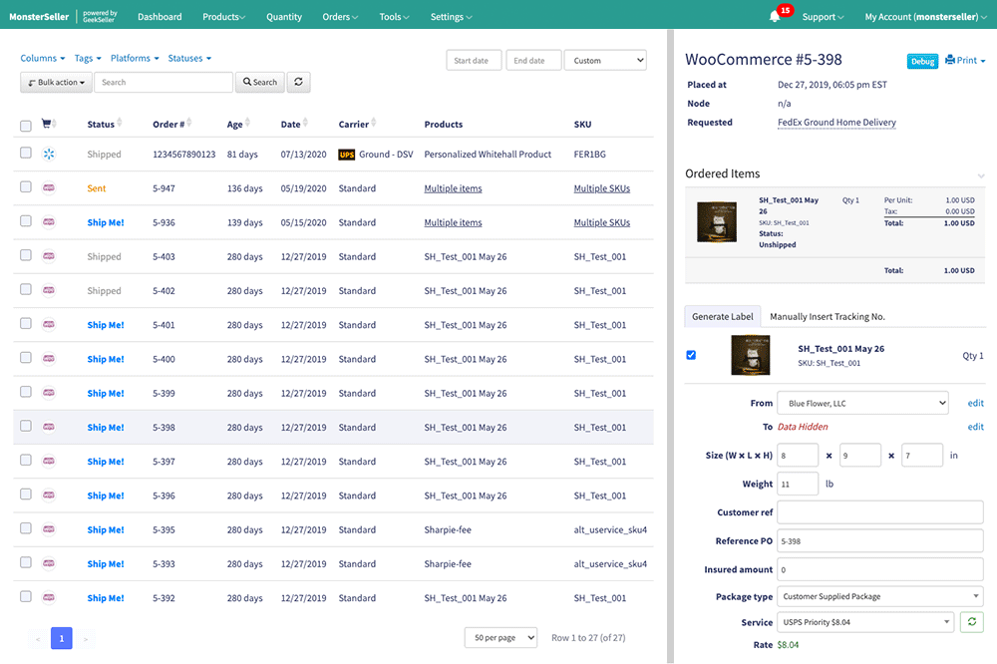997x664 pixels.
Task: Click the refresh shipping rate icon
Action: [x=971, y=622]
